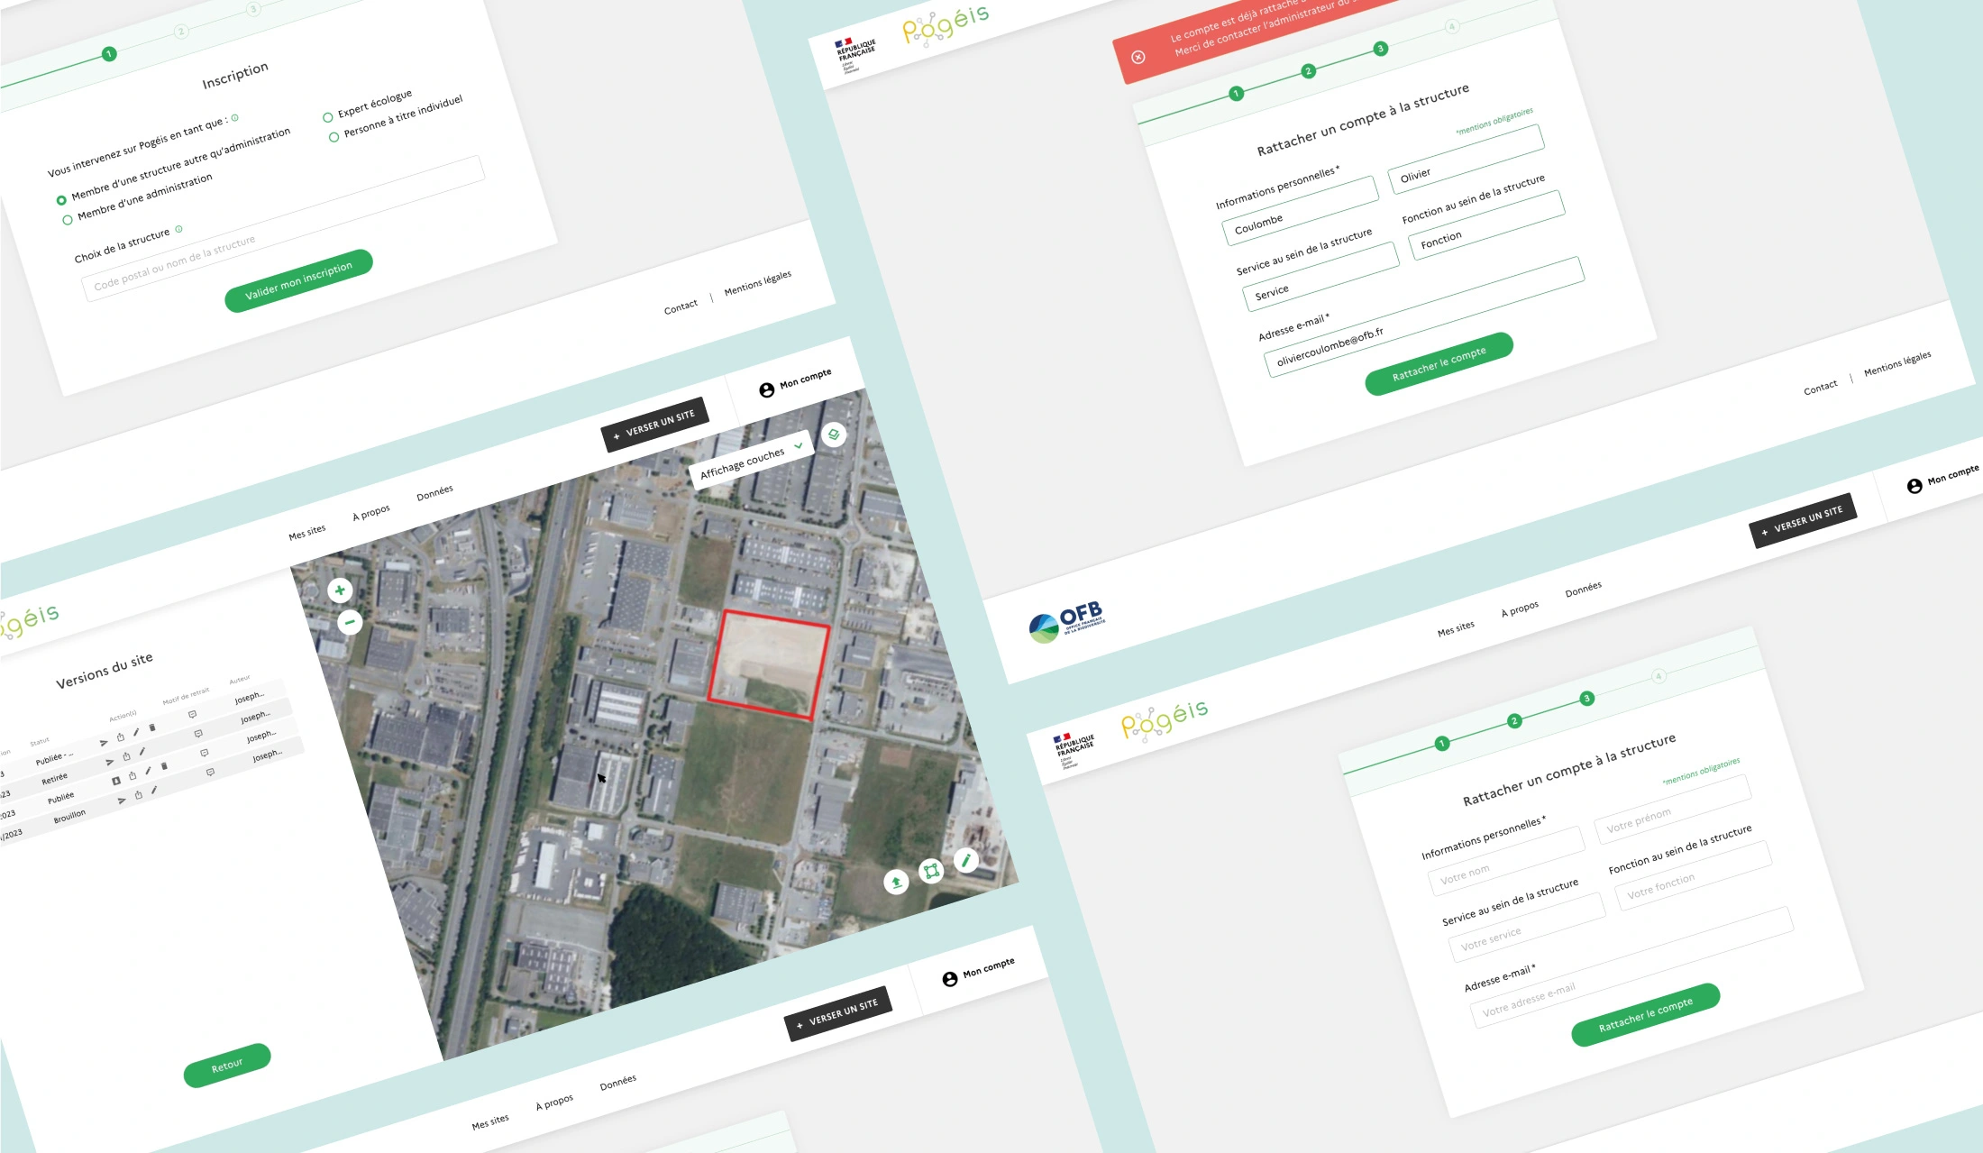Open 'Mon compte' menu above the map
The width and height of the screenshot is (1983, 1153).
[795, 382]
